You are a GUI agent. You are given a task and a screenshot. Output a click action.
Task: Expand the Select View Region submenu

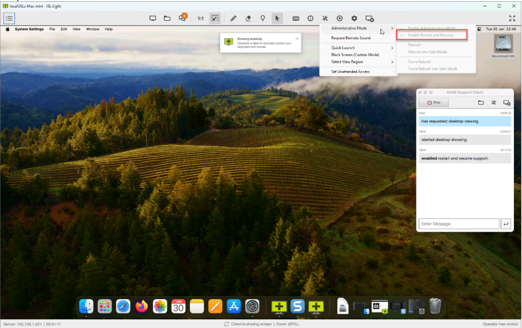coord(358,62)
